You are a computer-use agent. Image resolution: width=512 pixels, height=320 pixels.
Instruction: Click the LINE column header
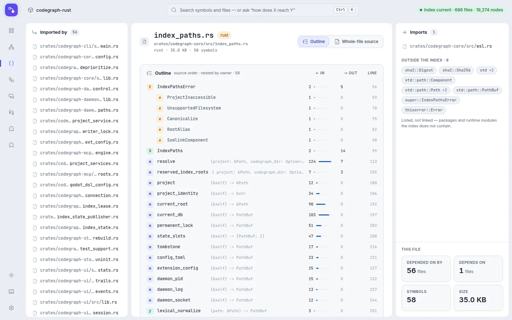click(372, 73)
